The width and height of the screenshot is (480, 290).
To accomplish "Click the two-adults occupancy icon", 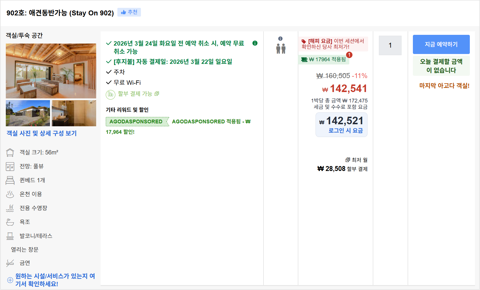I will point(281,49).
